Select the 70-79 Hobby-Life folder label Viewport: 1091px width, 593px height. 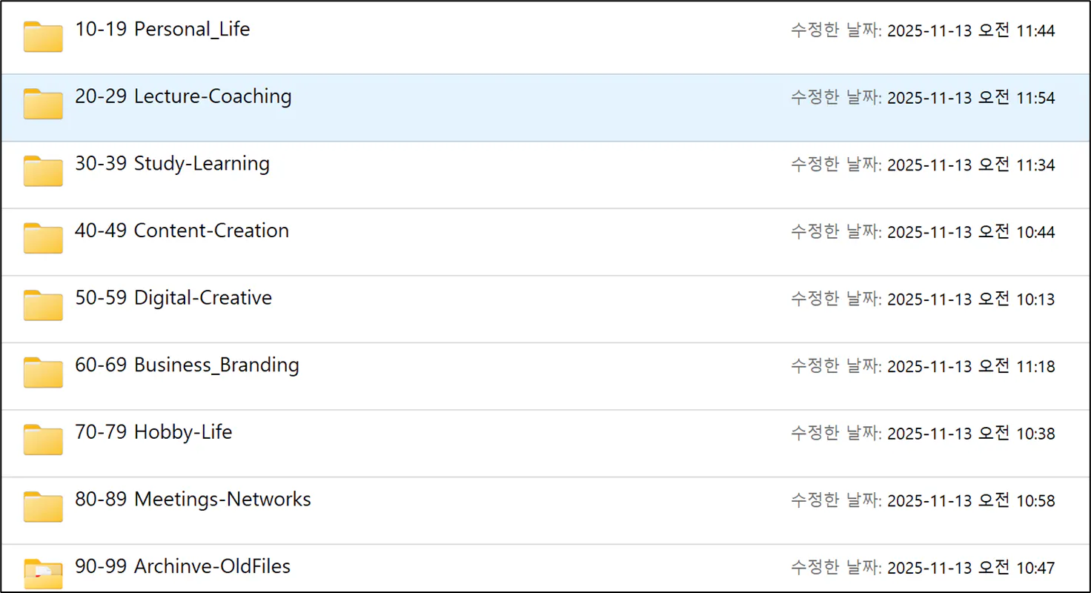tap(153, 432)
